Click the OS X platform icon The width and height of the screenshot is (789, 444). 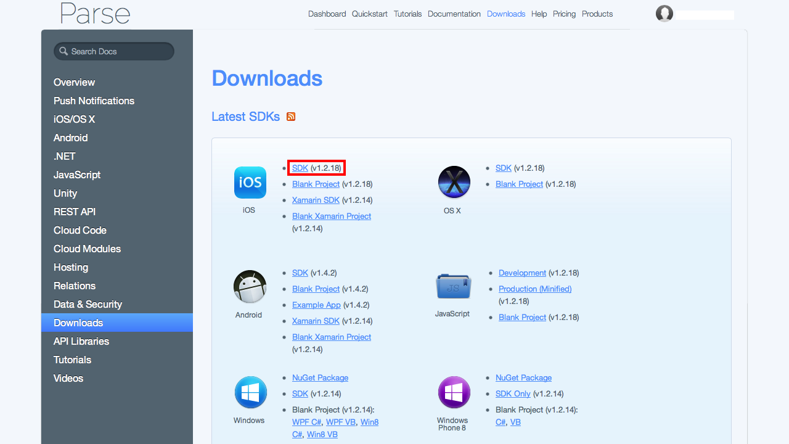(454, 183)
